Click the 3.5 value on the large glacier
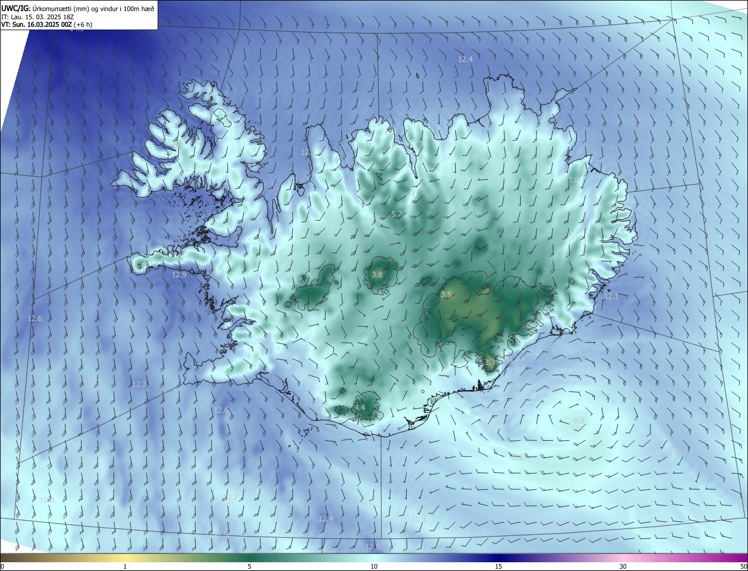Screen dimensions: 748x571 pyautogui.click(x=446, y=295)
